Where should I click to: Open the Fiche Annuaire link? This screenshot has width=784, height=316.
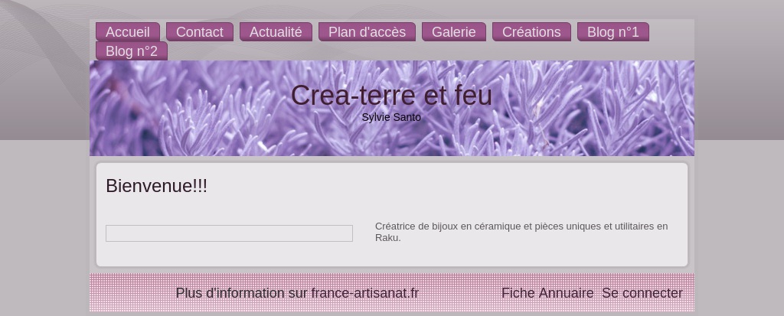(547, 293)
